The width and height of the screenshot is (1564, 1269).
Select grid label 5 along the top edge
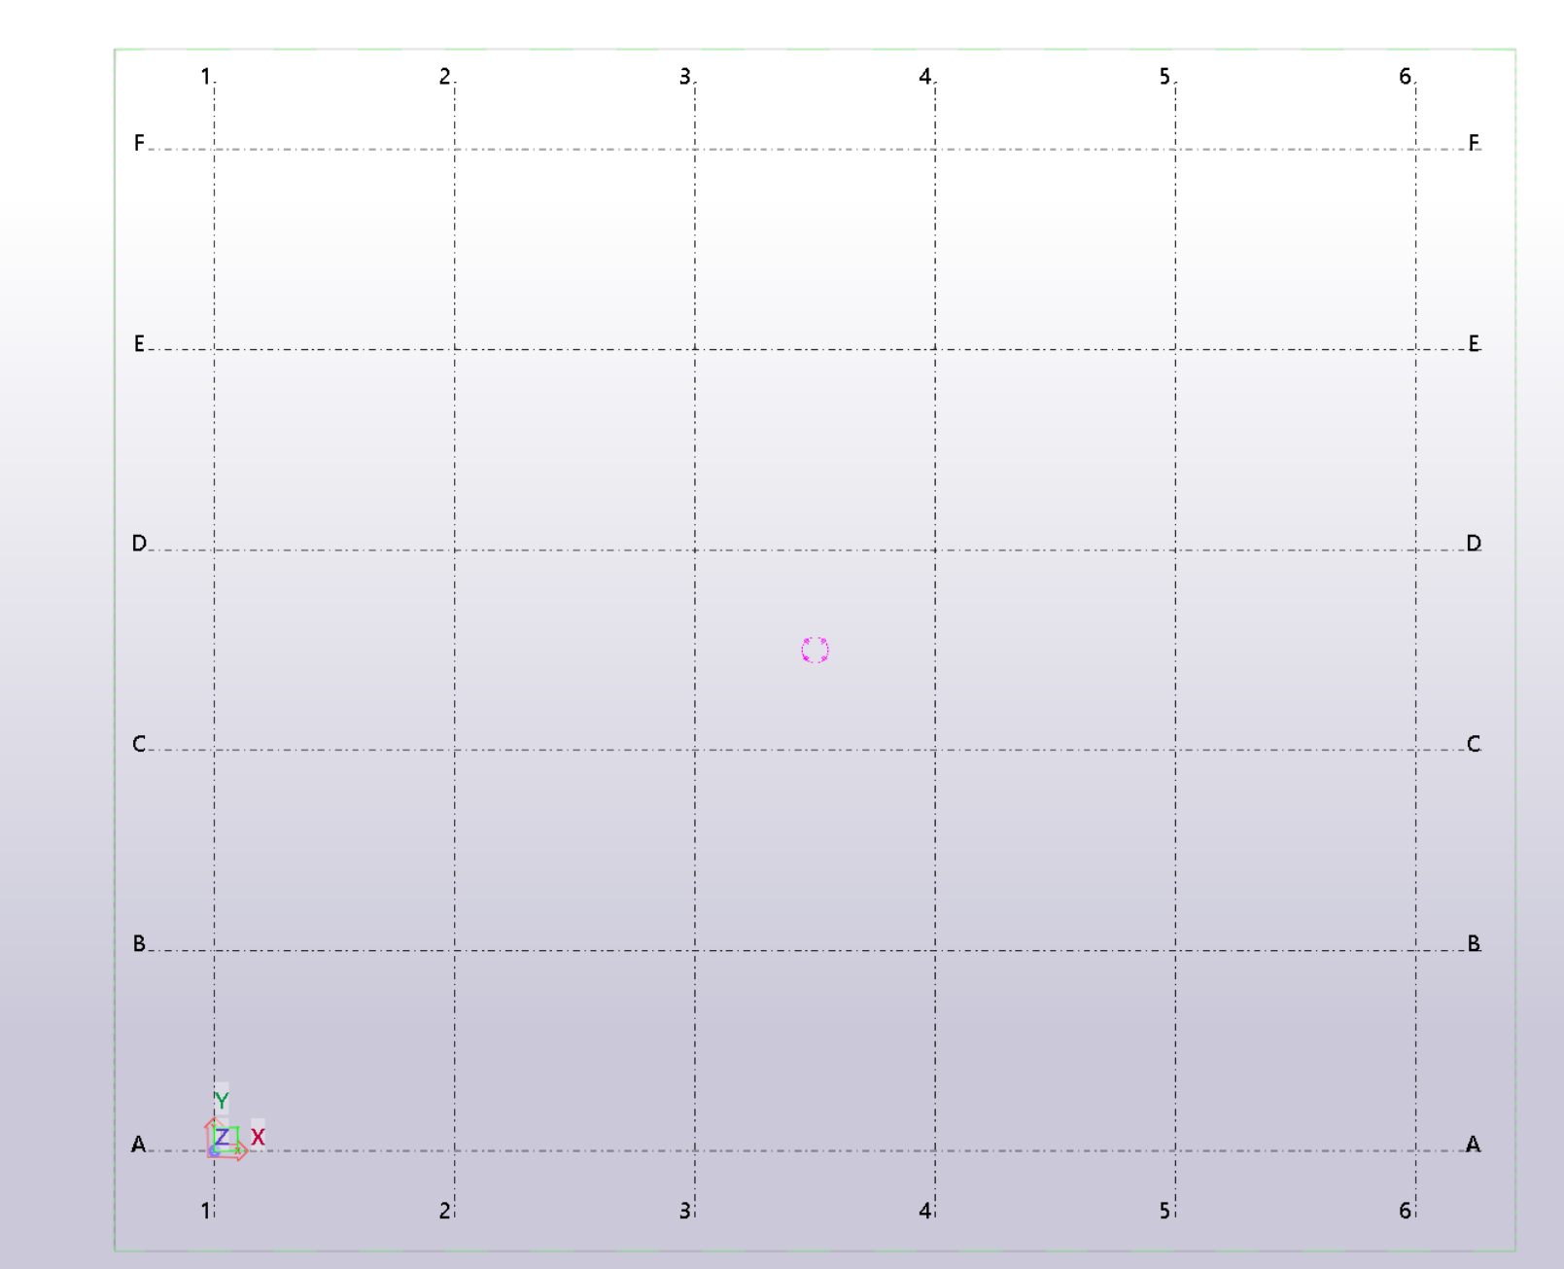[1164, 76]
